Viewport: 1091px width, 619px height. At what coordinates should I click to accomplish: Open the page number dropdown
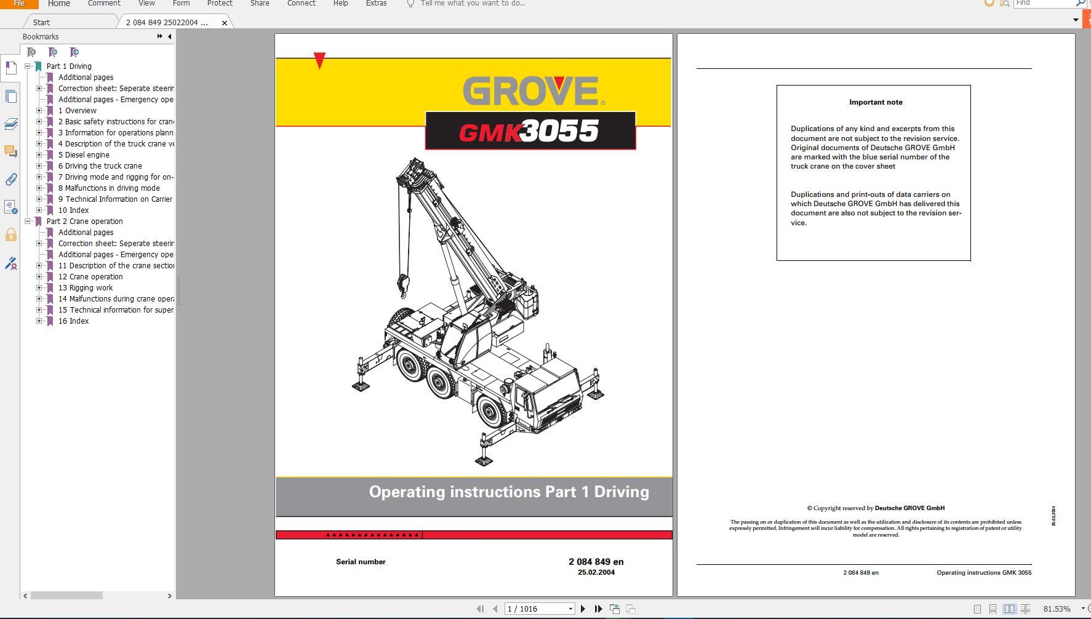point(570,609)
